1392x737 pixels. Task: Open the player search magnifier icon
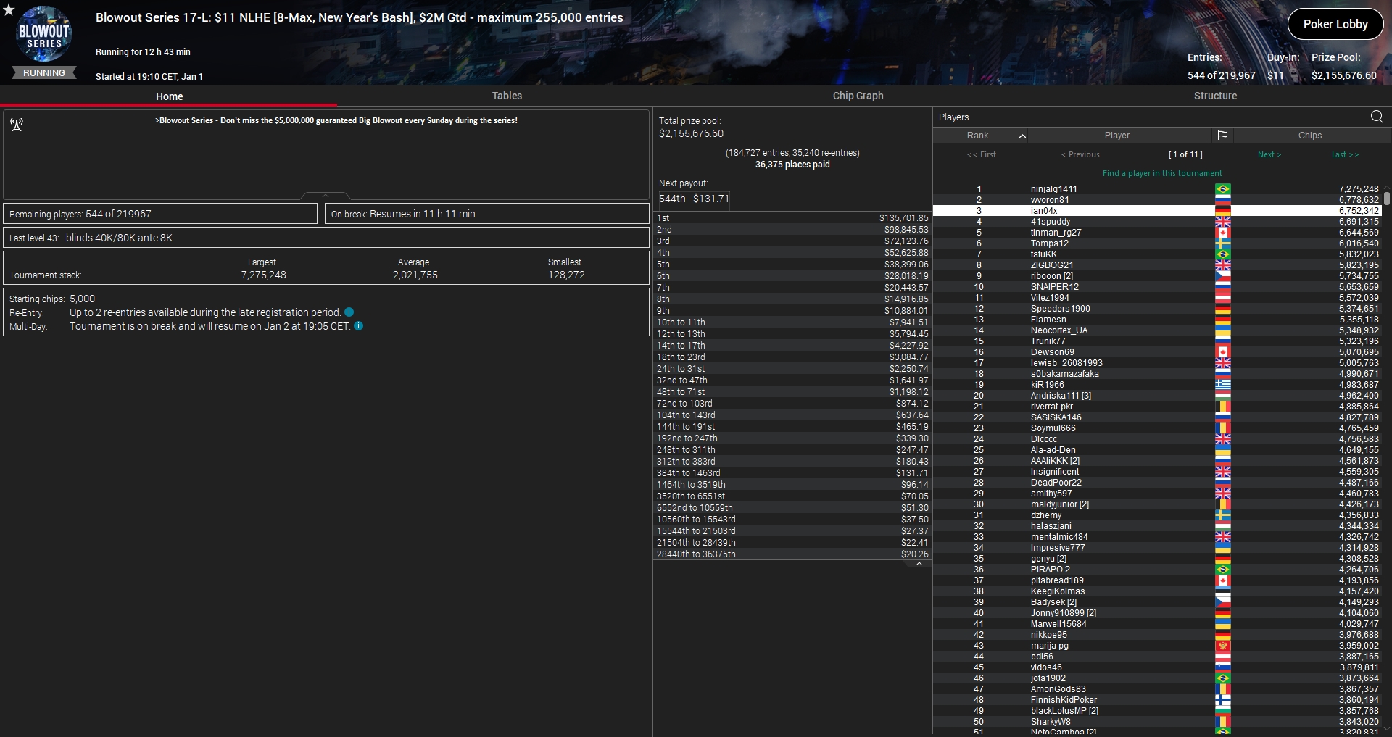pos(1377,117)
